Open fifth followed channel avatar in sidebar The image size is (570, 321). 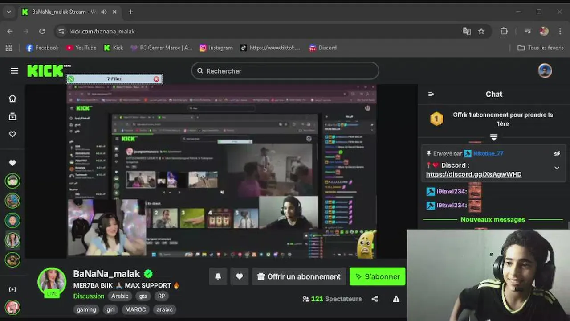pyautogui.click(x=12, y=259)
